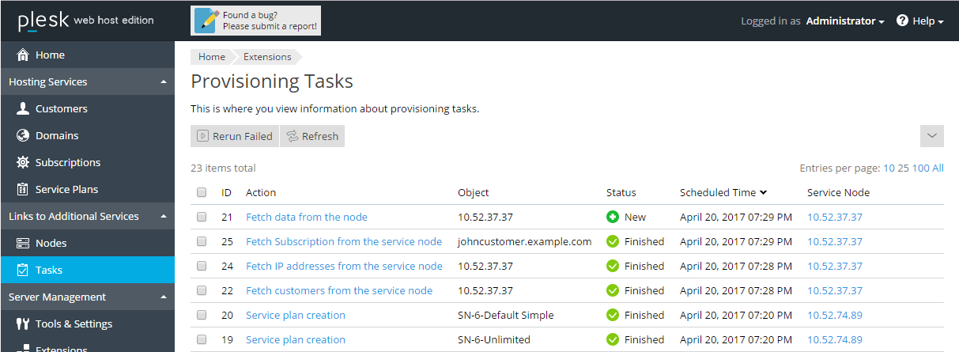Check the box for task ID 21
The width and height of the screenshot is (959, 352).
pyautogui.click(x=202, y=217)
